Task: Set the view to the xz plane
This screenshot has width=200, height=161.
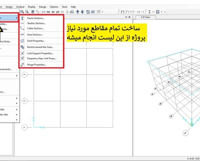Action: [53, 12]
